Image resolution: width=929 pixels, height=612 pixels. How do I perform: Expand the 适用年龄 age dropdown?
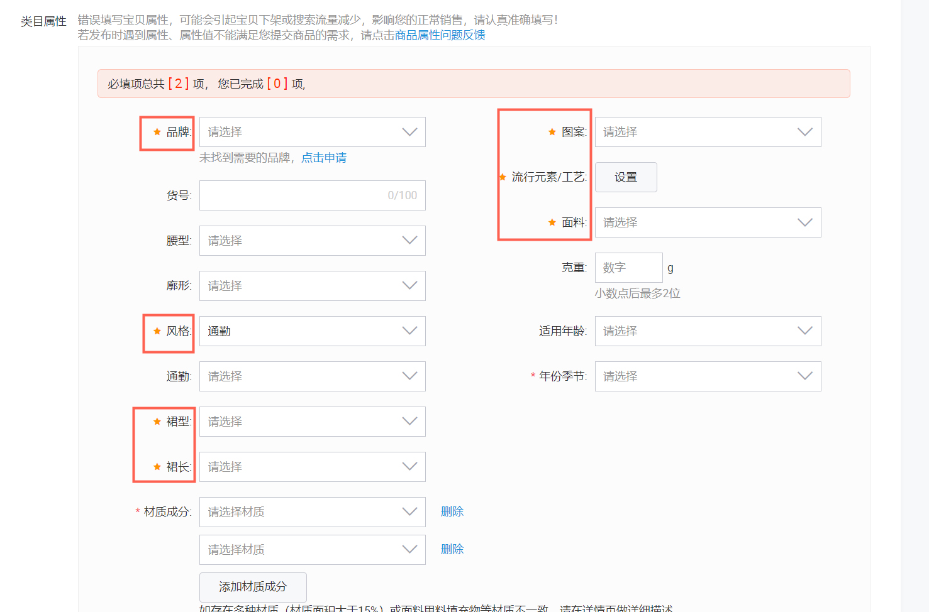[x=708, y=331]
